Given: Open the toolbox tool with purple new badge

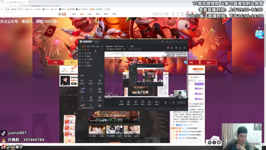Looking at the screenshot, I should pos(82,90).
